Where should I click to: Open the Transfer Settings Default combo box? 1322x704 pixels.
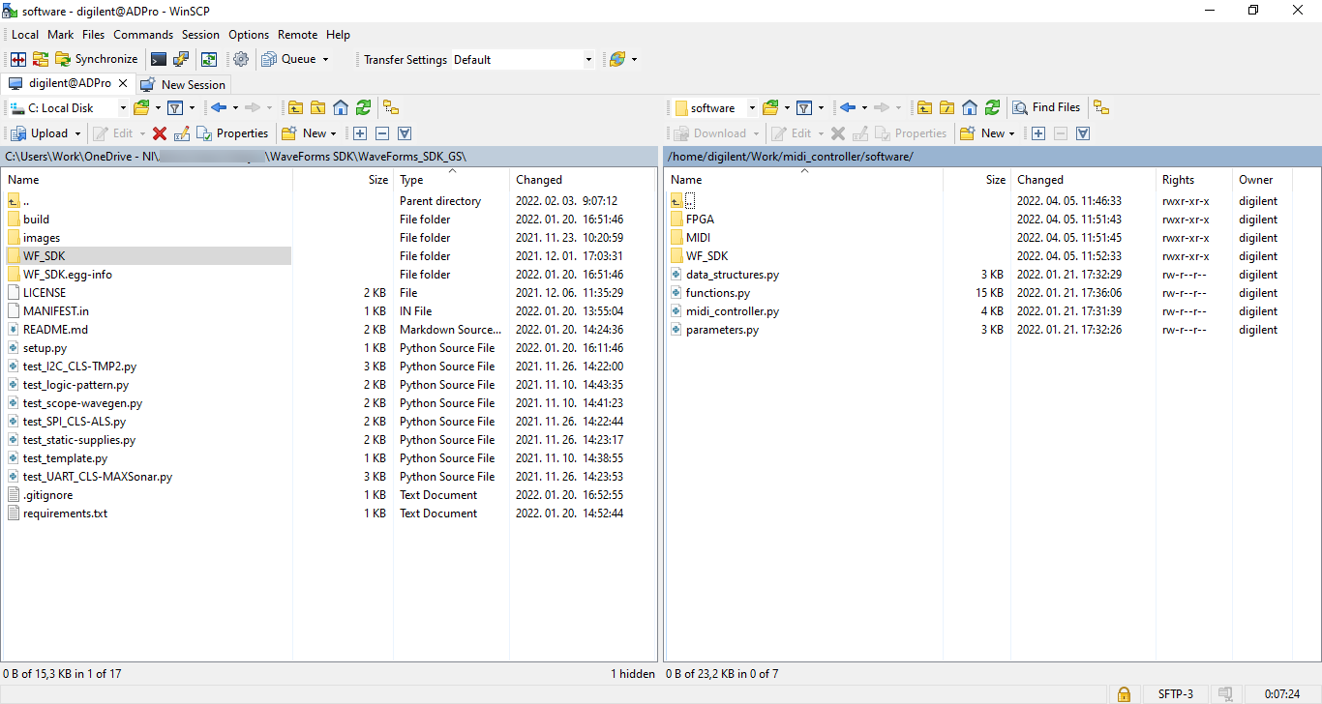(x=523, y=59)
